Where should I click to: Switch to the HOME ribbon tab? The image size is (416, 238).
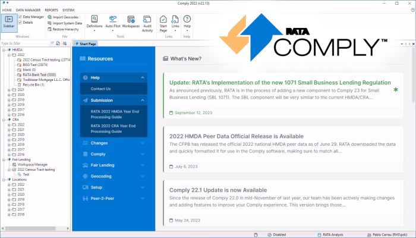pos(7,10)
